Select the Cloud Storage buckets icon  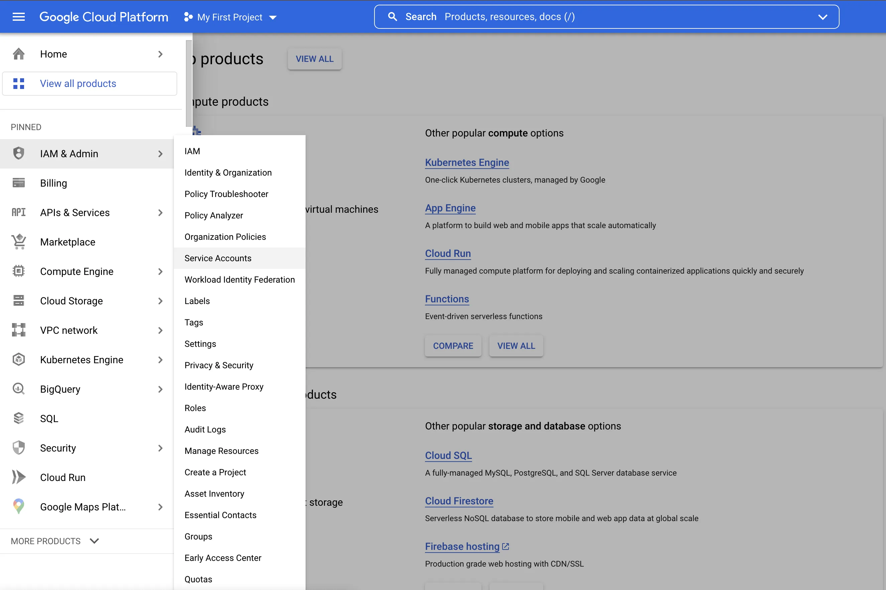pyautogui.click(x=18, y=301)
